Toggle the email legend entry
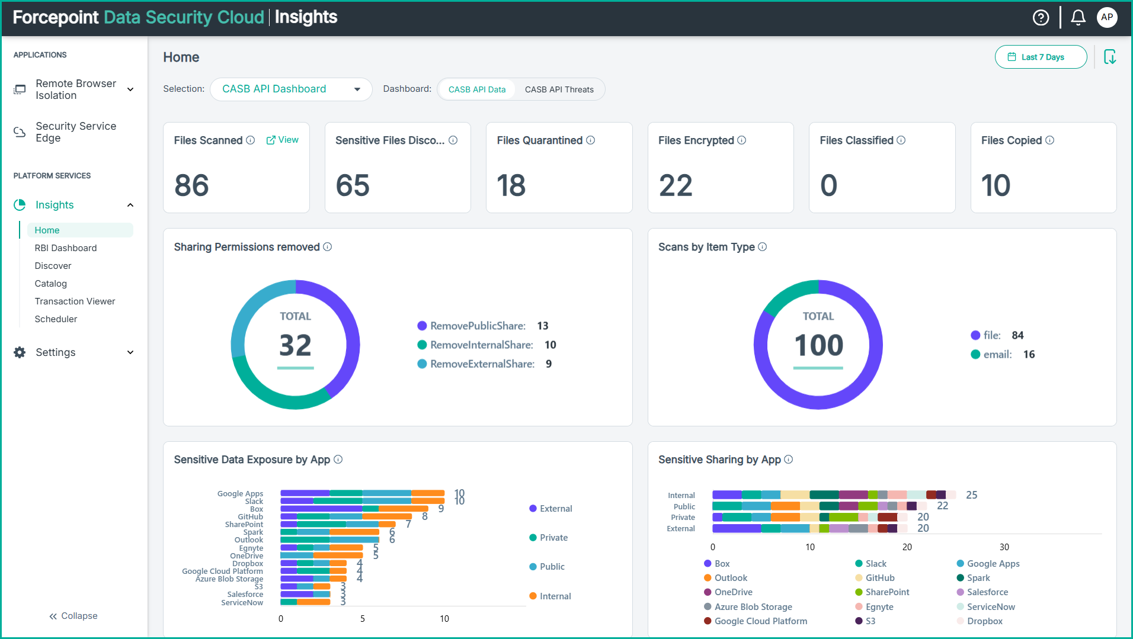 tap(1003, 354)
